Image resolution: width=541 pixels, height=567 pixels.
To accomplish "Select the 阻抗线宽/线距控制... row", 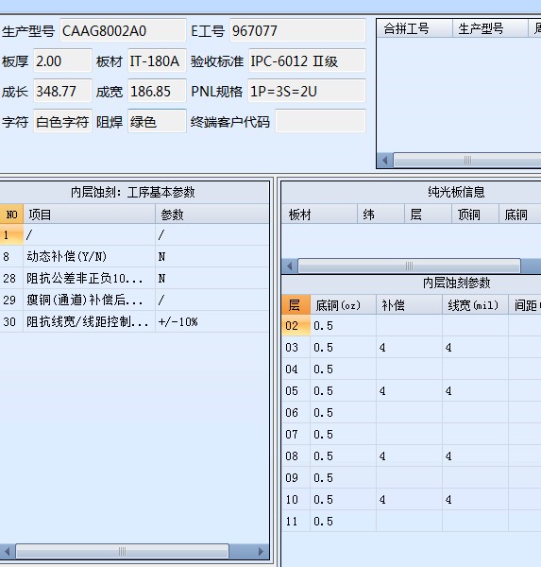I will point(134,322).
